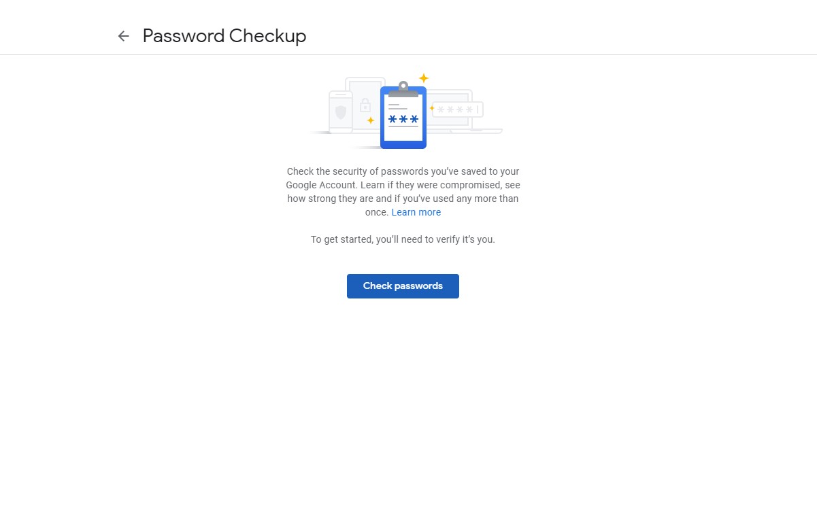The width and height of the screenshot is (817, 531).
Task: Click the gray asterisk password field illustration
Action: tap(458, 109)
